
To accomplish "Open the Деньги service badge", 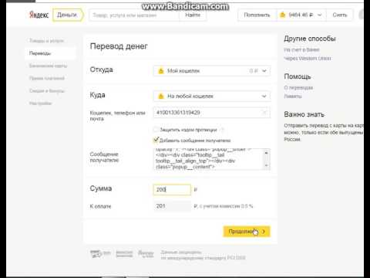I will pos(68,15).
